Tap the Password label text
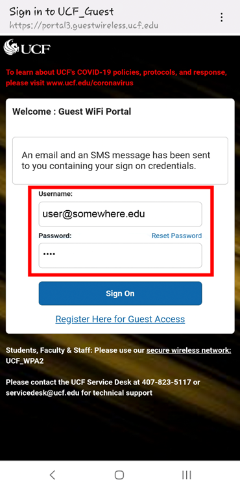 (55, 236)
